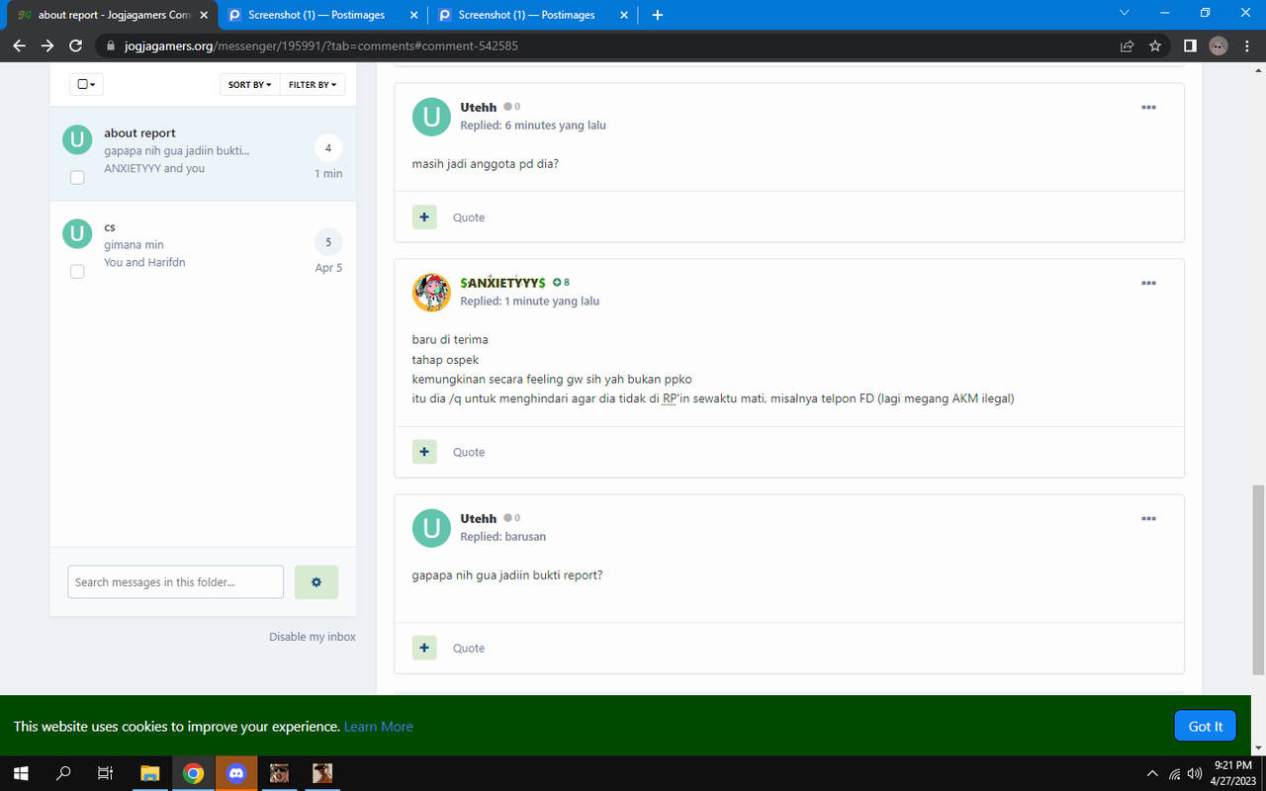Screen dimensions: 1266x791
Task: Open the Windows Start menu
Action: (21, 773)
